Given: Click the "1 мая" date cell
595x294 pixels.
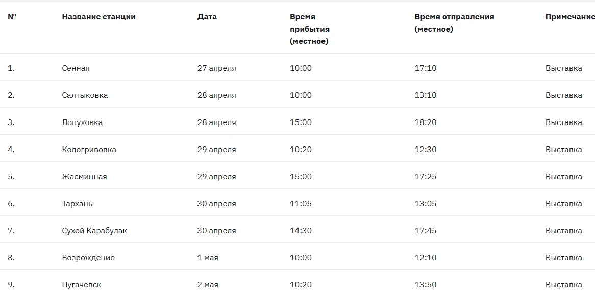Looking at the screenshot, I should coord(208,258).
